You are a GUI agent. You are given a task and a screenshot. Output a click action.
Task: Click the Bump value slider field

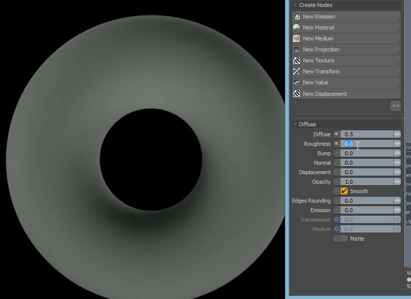(x=367, y=153)
